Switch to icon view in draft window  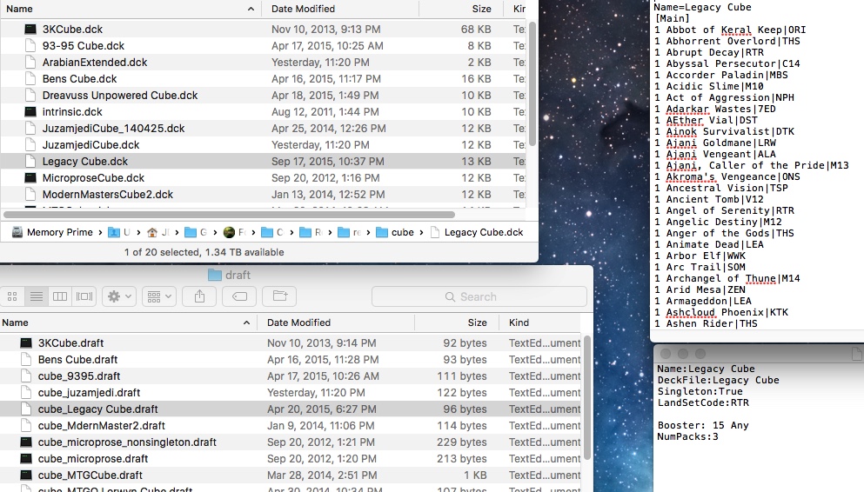12,296
